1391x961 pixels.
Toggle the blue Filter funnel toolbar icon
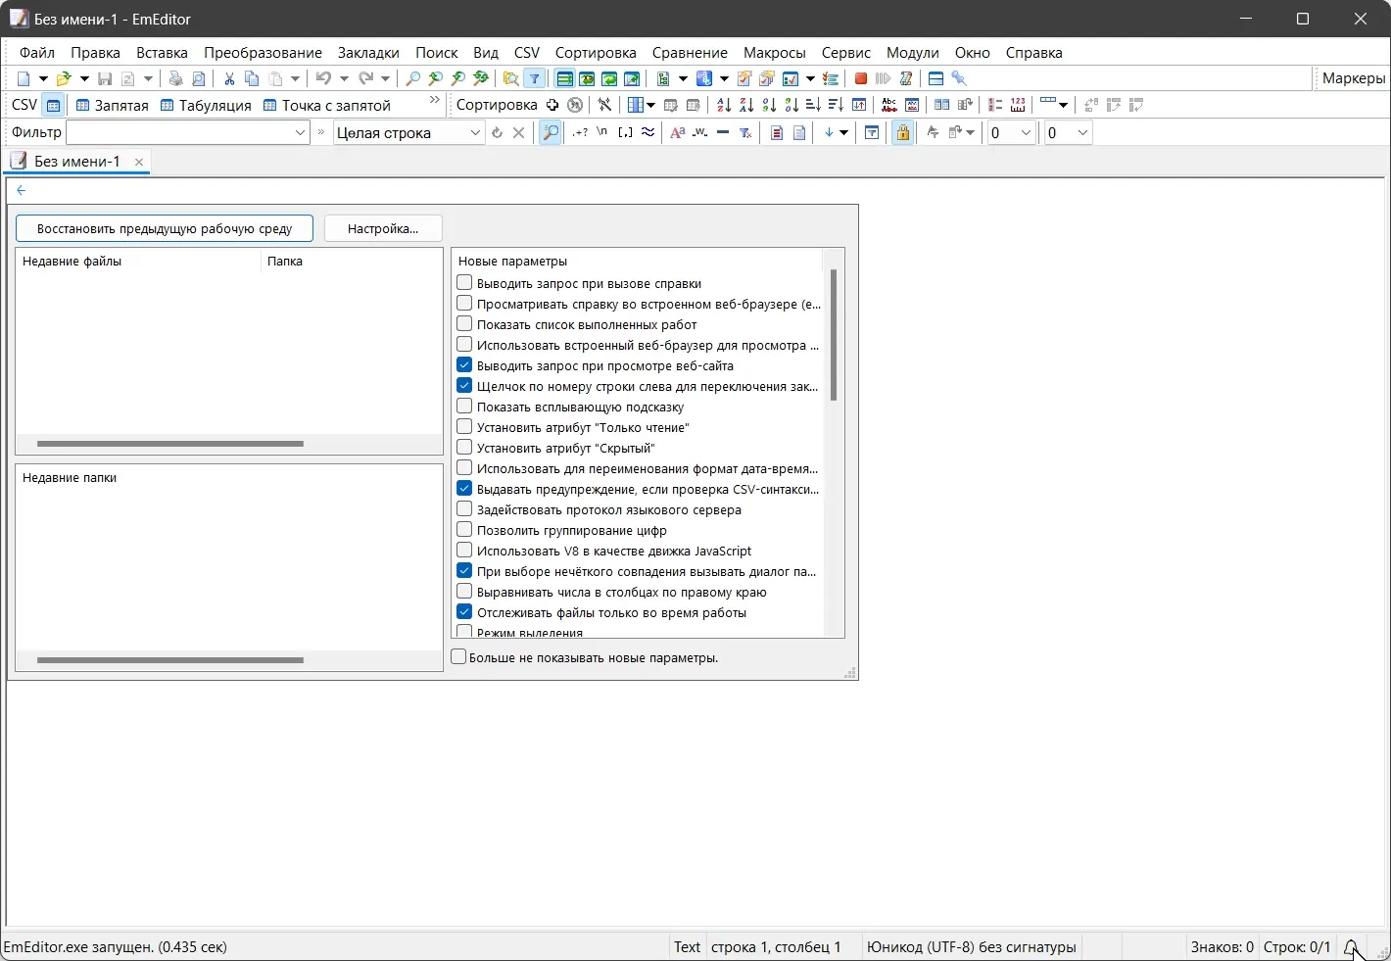coord(534,78)
